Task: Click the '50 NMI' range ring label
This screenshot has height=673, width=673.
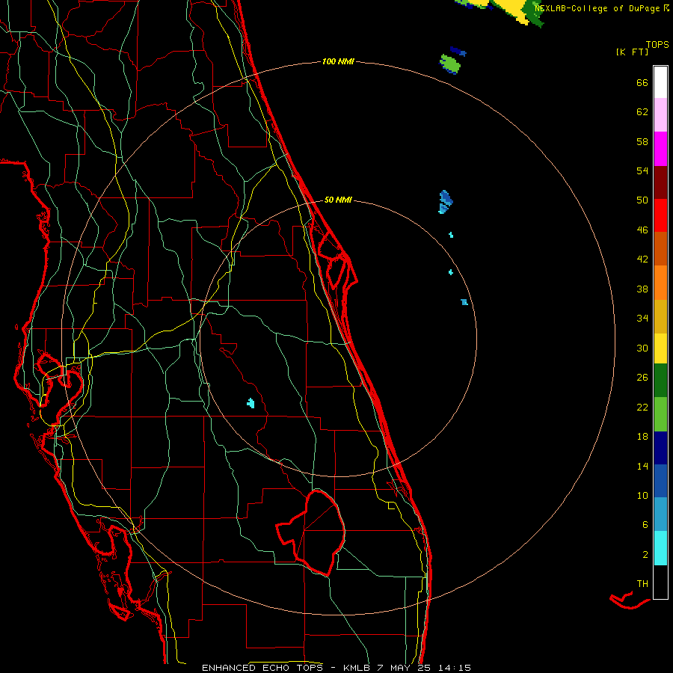Action: (x=338, y=200)
